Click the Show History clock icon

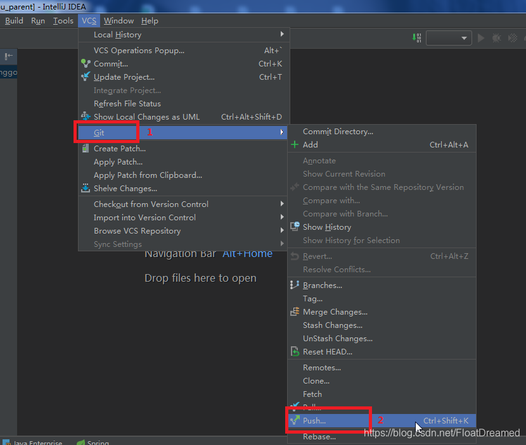[295, 226]
